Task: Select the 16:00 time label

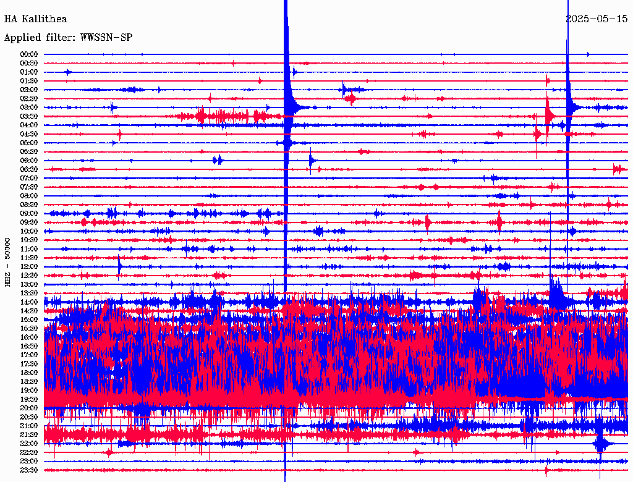Action: click(29, 338)
